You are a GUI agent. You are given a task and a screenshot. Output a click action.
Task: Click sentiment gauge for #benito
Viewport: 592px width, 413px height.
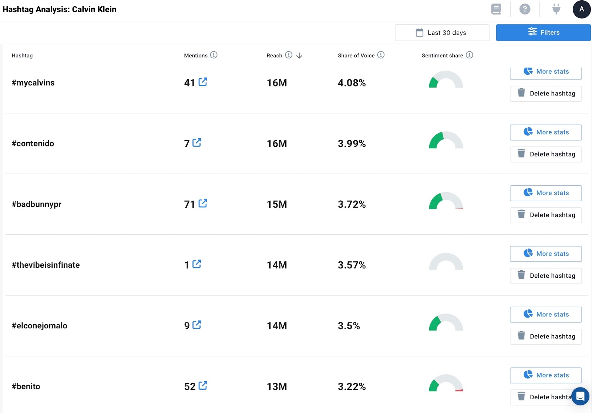tap(446, 383)
